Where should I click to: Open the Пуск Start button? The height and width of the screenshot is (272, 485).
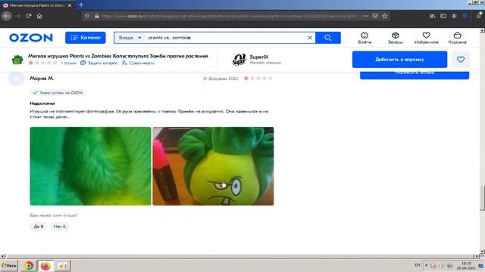coord(9,265)
